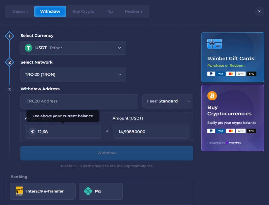Image resolution: width=269 pixels, height=205 pixels.
Task: Open the Select Currency USDT dropdown
Action: click(73, 48)
